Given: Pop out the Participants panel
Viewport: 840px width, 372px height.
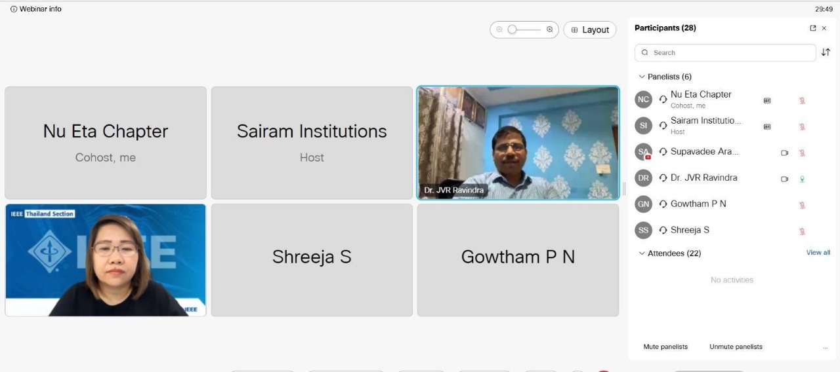Looking at the screenshot, I should (813, 28).
